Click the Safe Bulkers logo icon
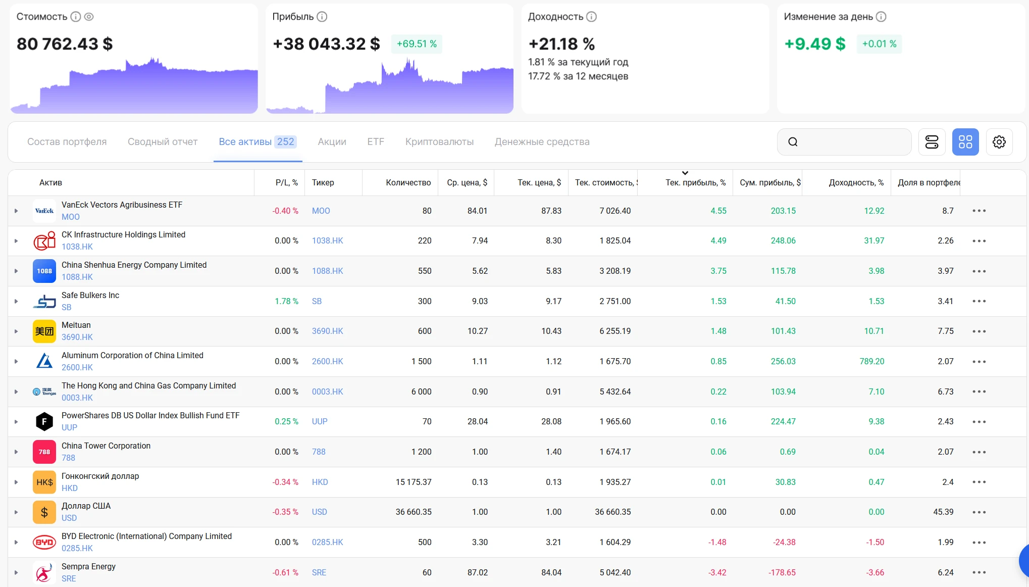Screen dimensions: 1029x587 (x=44, y=301)
